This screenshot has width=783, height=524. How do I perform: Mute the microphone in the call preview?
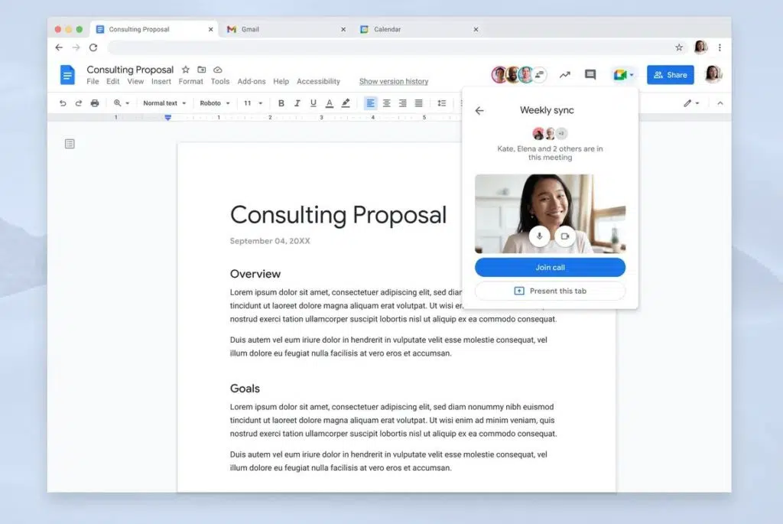click(x=539, y=236)
